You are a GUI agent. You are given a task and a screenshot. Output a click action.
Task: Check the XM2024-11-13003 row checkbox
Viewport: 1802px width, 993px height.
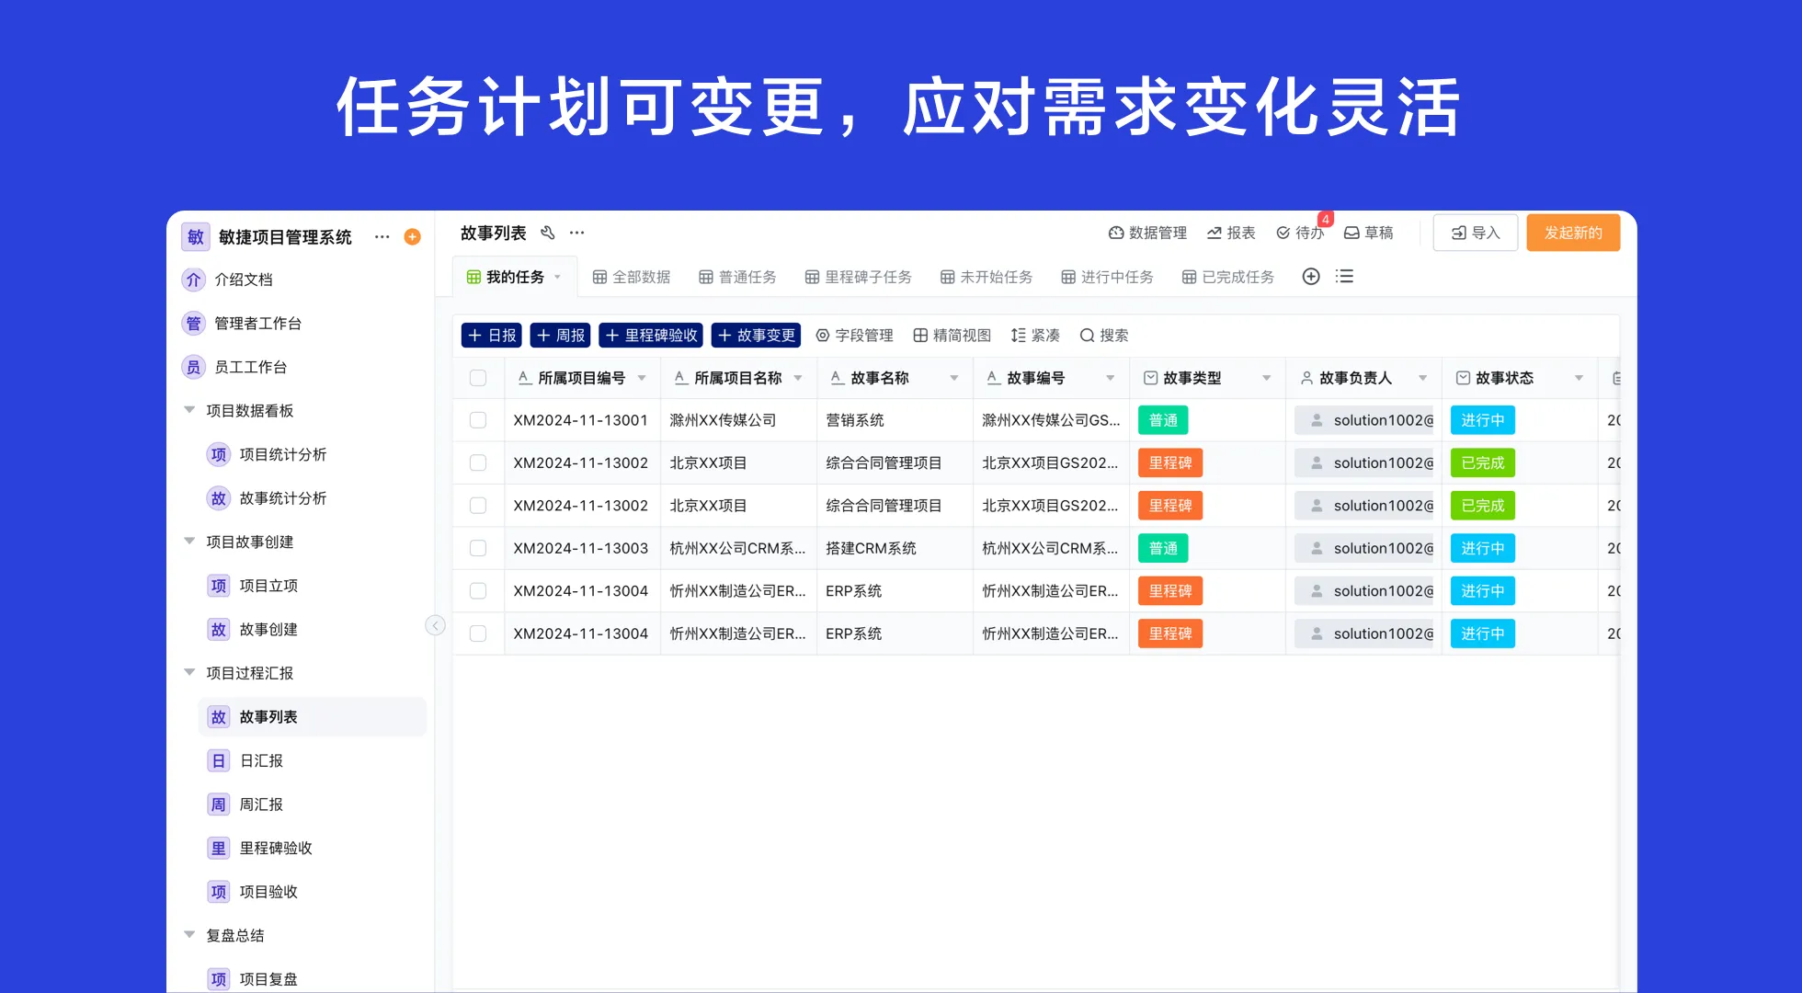pyautogui.click(x=478, y=548)
